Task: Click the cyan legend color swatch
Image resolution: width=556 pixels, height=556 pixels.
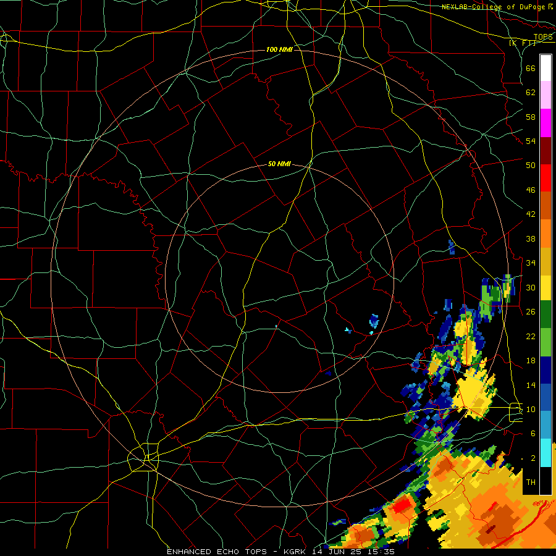Action: pyautogui.click(x=545, y=453)
